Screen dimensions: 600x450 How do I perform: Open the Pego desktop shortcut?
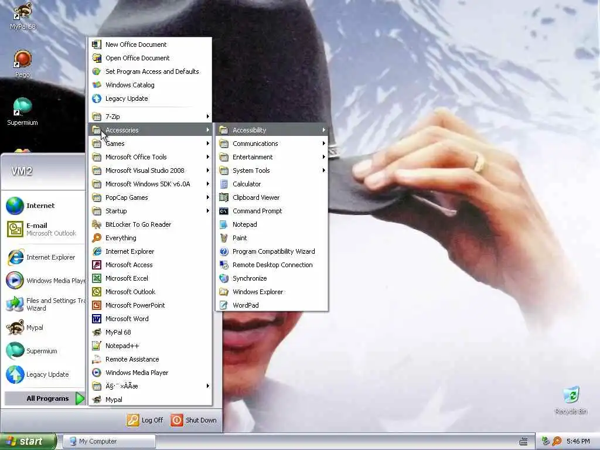pos(23,64)
